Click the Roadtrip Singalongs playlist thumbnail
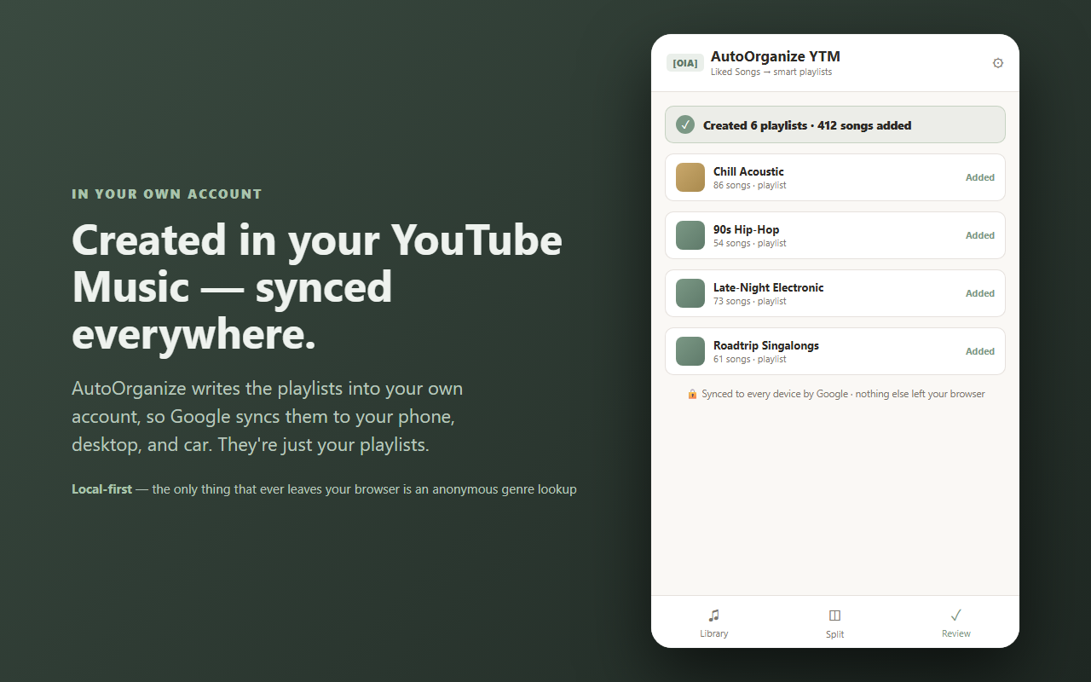Viewport: 1091px width, 682px height. (690, 351)
